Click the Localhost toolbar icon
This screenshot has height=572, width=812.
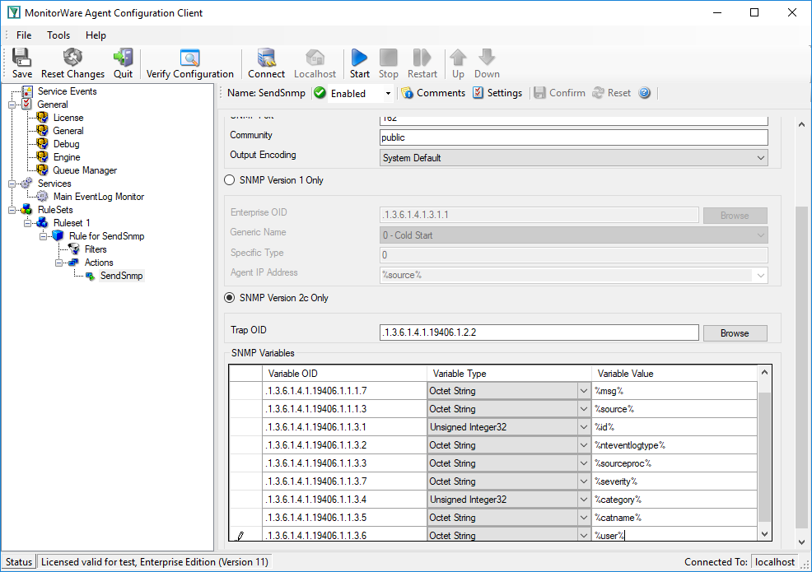click(315, 63)
